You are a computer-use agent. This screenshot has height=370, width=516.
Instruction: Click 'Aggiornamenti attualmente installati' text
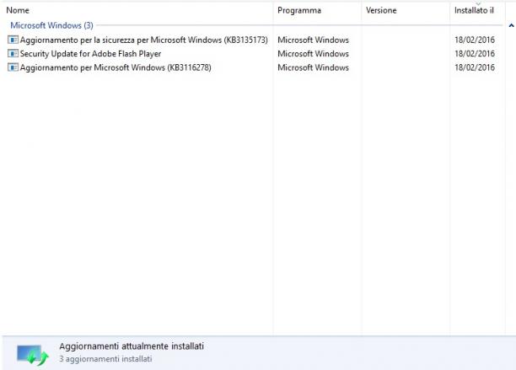point(132,346)
